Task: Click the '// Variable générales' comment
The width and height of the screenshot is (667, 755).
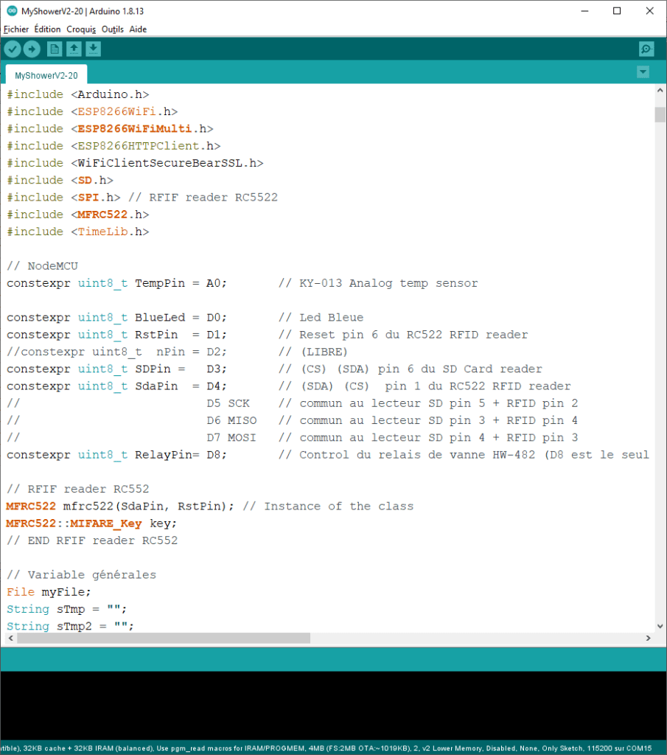Action: click(x=81, y=575)
